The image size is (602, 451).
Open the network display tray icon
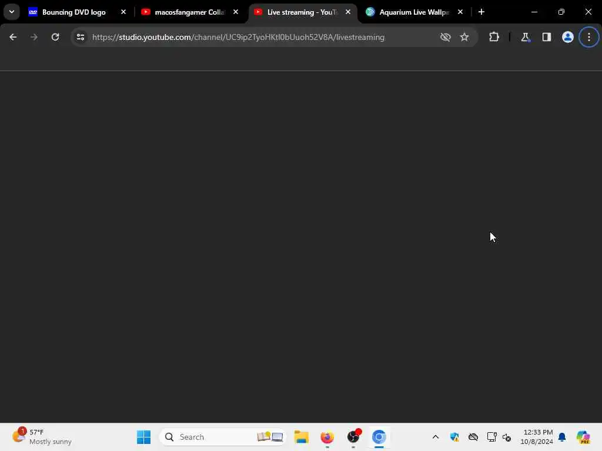492,437
